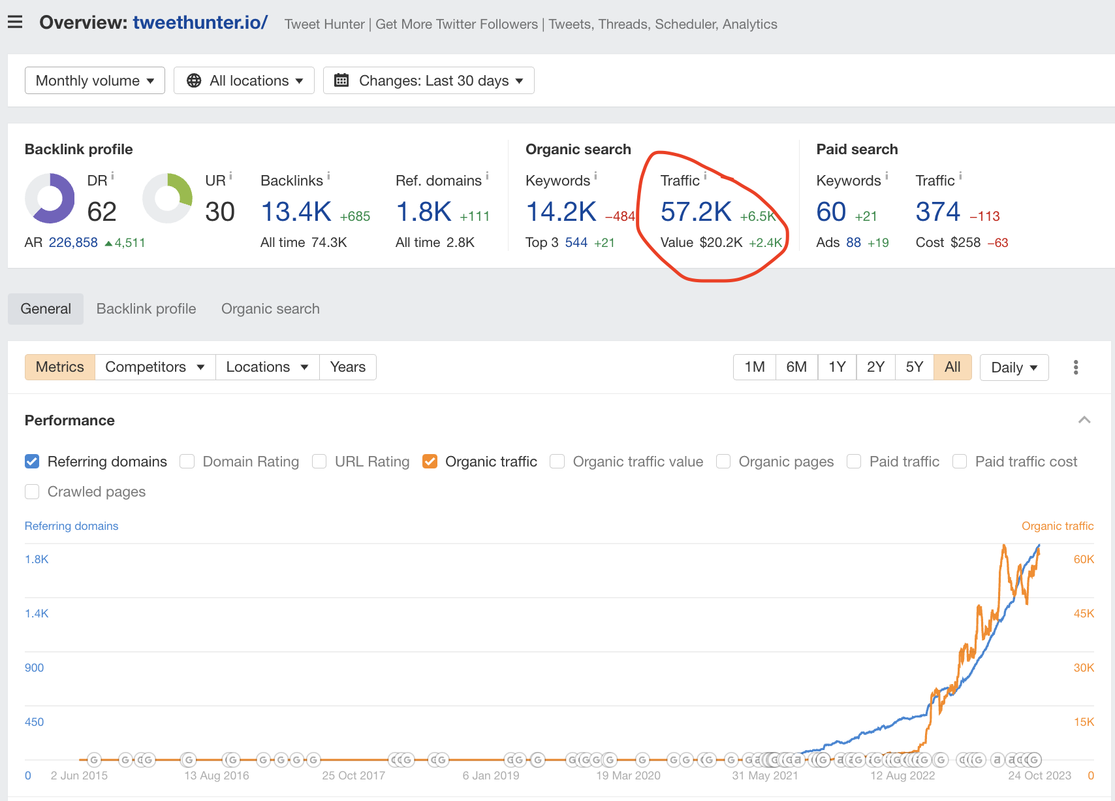Image resolution: width=1115 pixels, height=801 pixels.
Task: Click the info icon next to UR
Action: [230, 176]
